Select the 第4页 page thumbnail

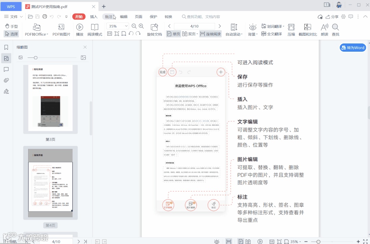coord(50,183)
